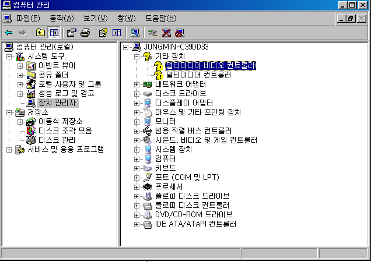Select the 멀티미디어 컨트롤러 device
The image size is (371, 279).
click(x=198, y=75)
